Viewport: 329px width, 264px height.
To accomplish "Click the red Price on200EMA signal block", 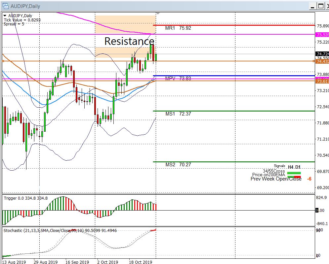I will 298,177.
